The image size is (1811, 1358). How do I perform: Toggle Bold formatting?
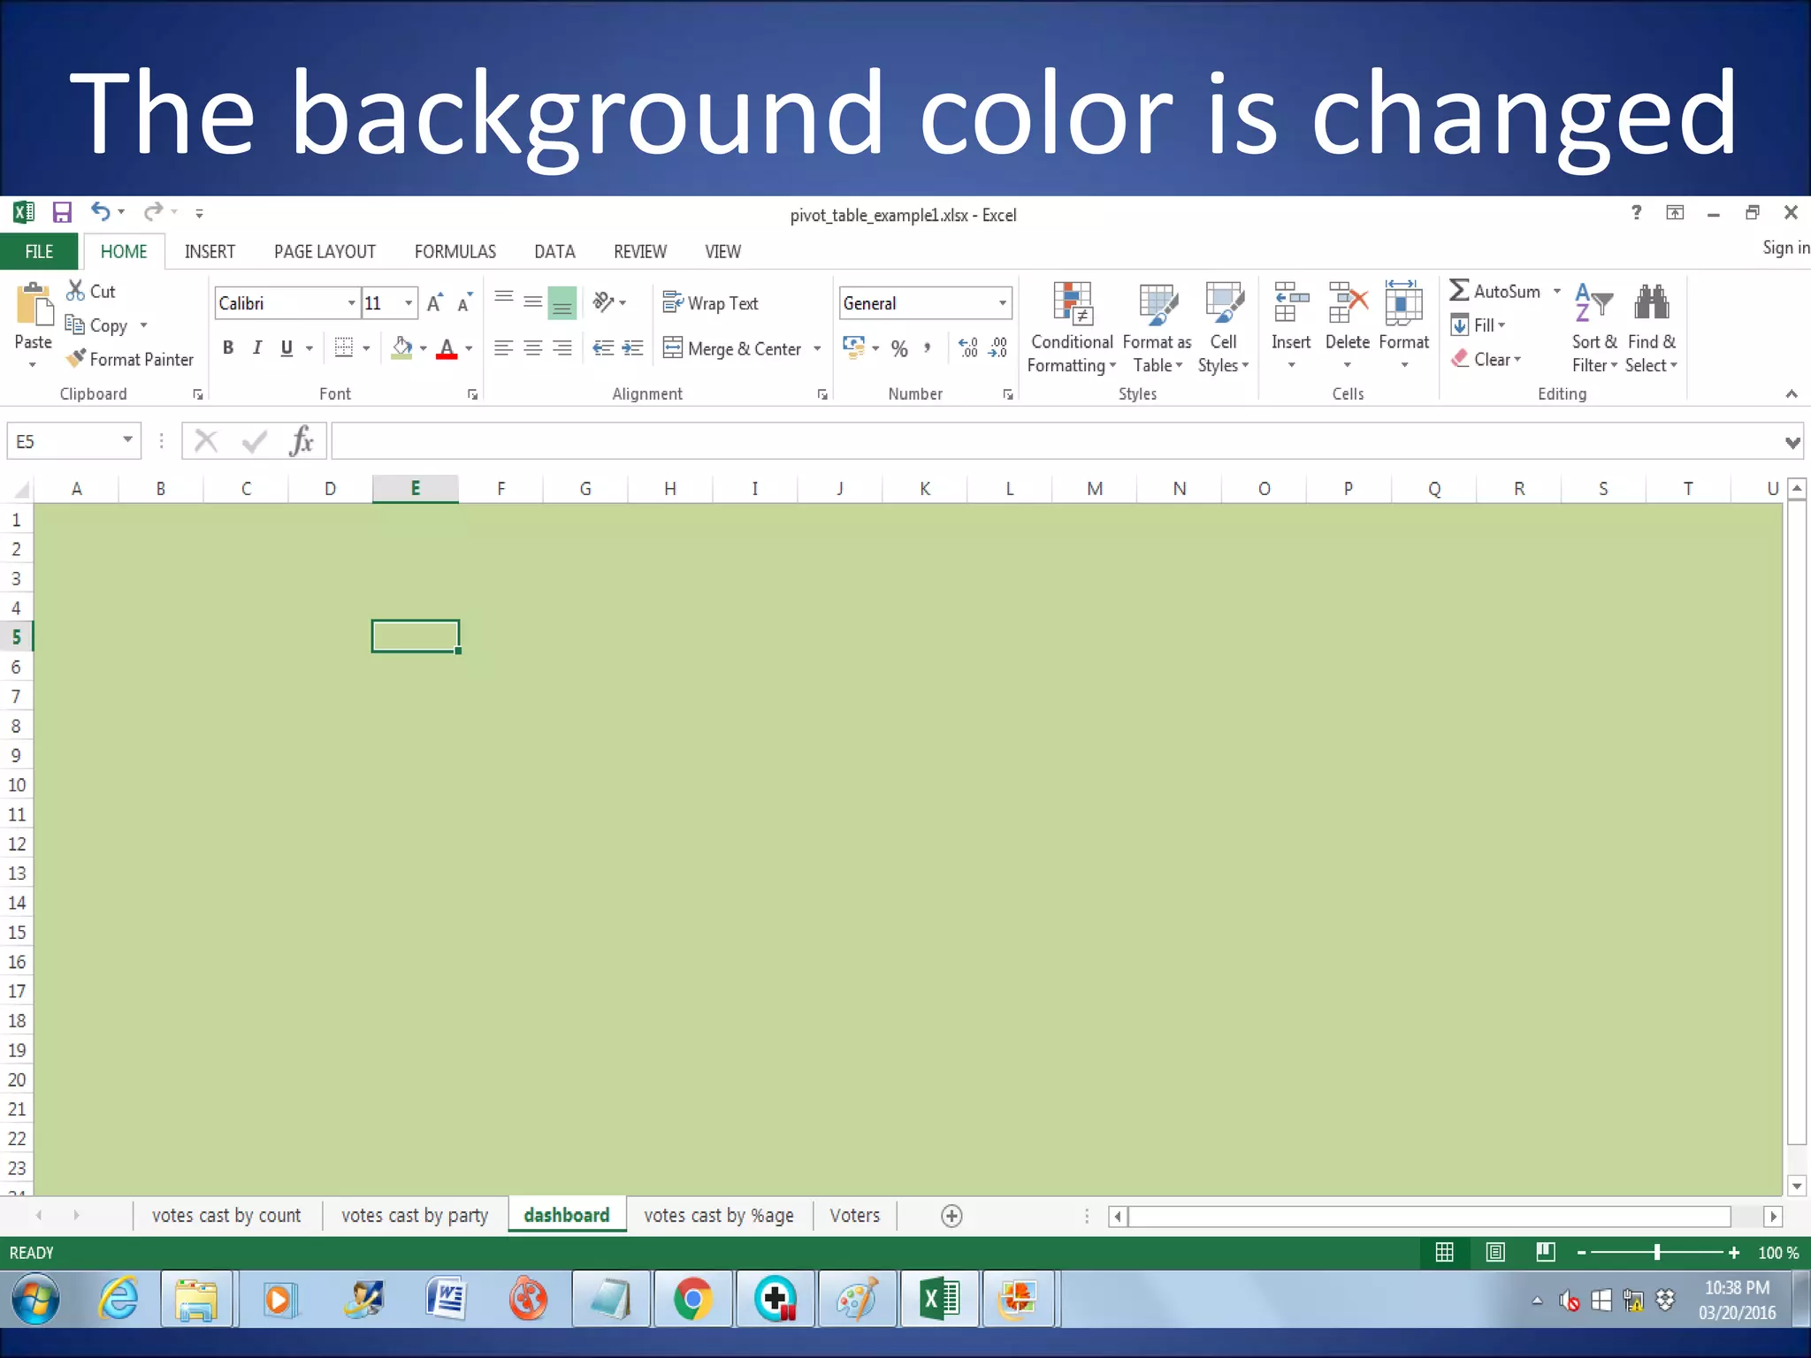tap(228, 348)
